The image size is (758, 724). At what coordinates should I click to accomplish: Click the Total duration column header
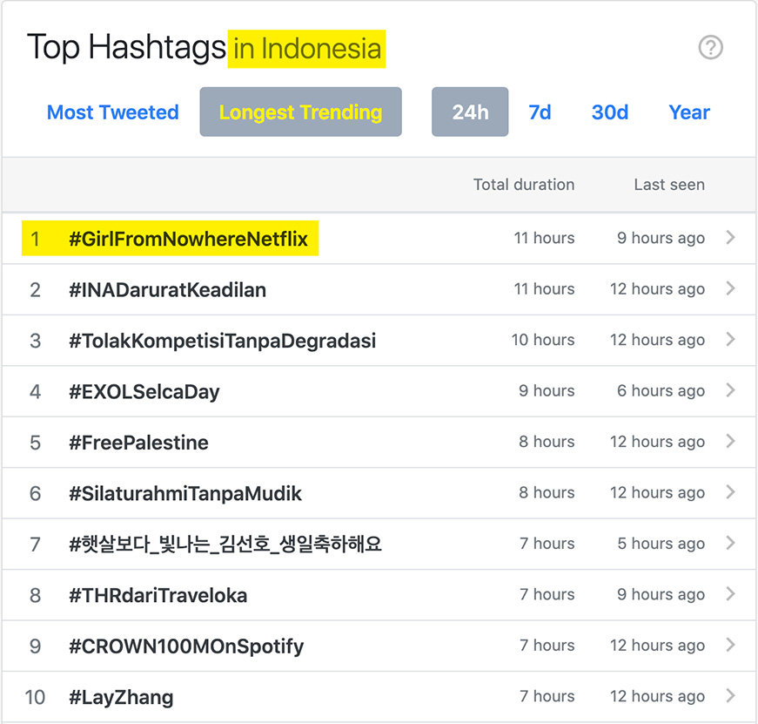click(x=524, y=185)
